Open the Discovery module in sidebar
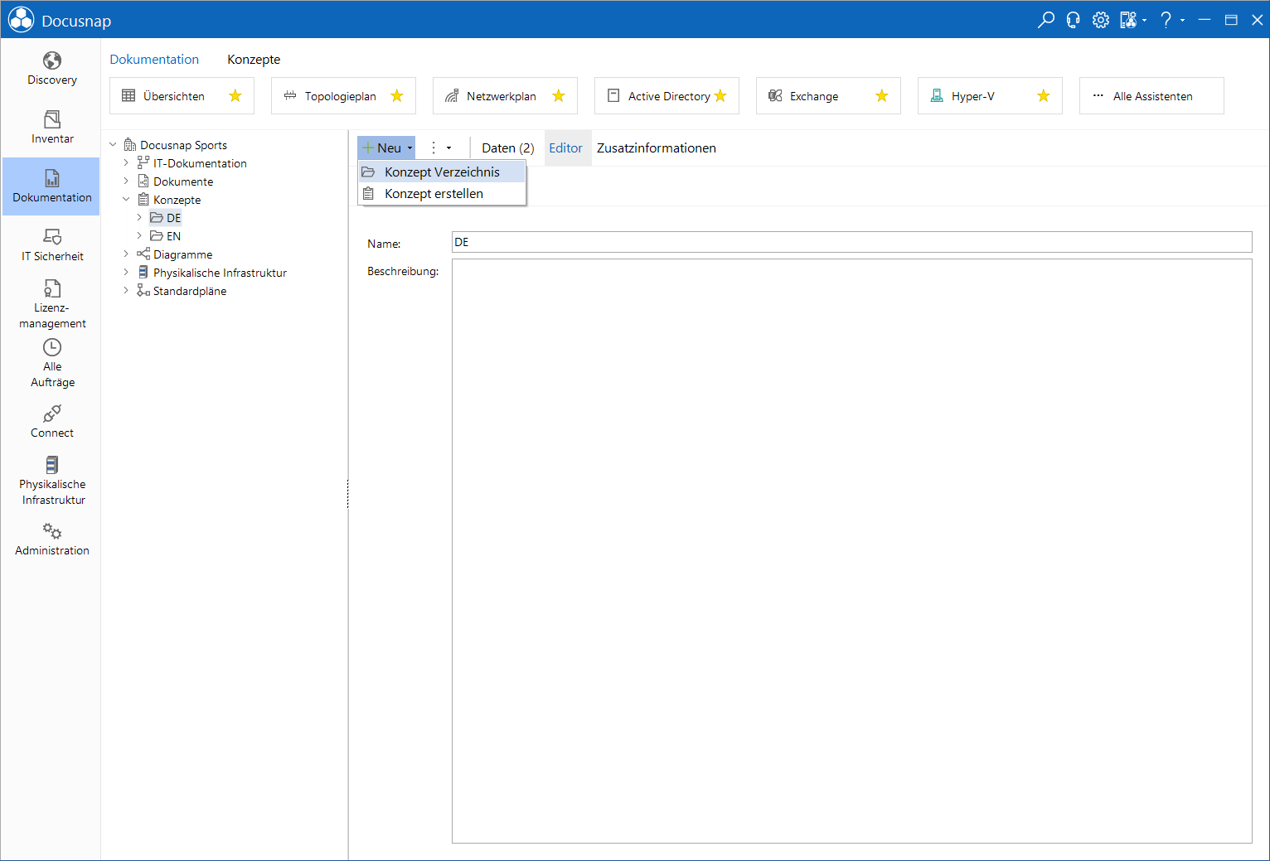Viewport: 1270px width, 861px height. [51, 69]
